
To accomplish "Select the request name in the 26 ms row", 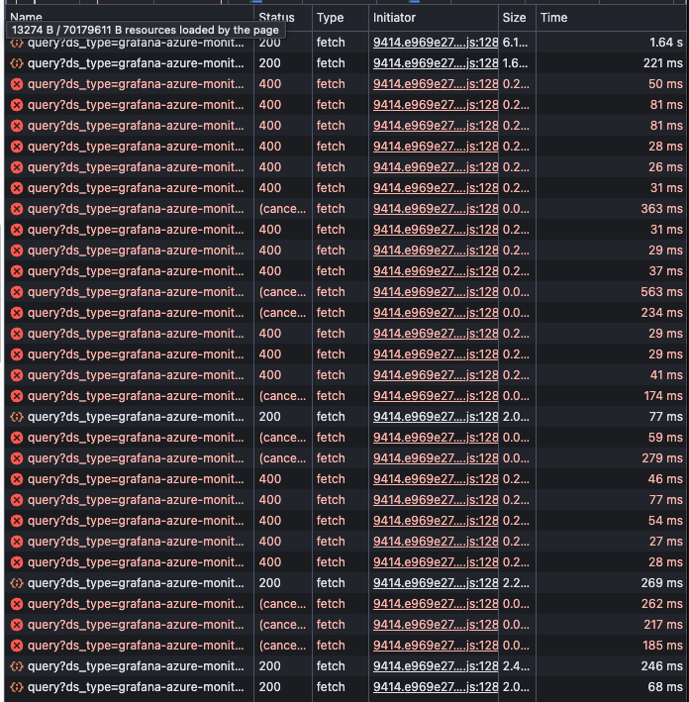I will click(x=136, y=167).
